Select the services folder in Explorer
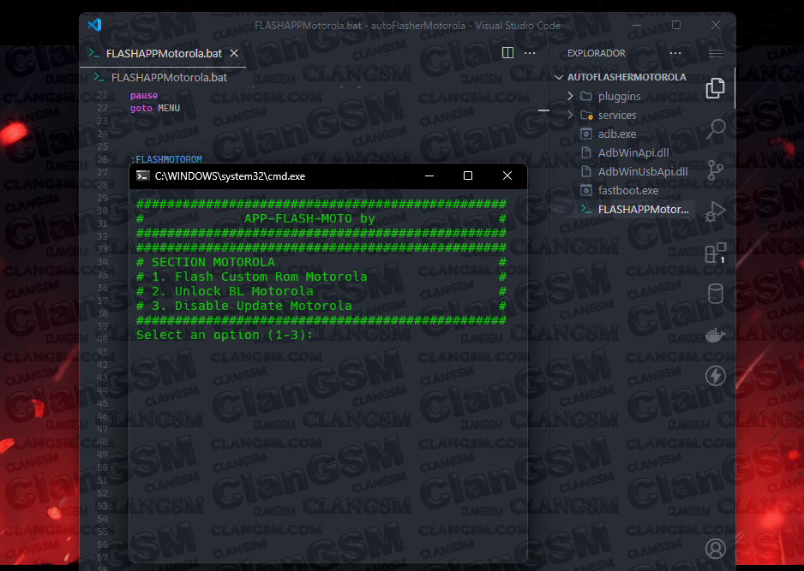Image resolution: width=804 pixels, height=571 pixels. pyautogui.click(x=617, y=115)
